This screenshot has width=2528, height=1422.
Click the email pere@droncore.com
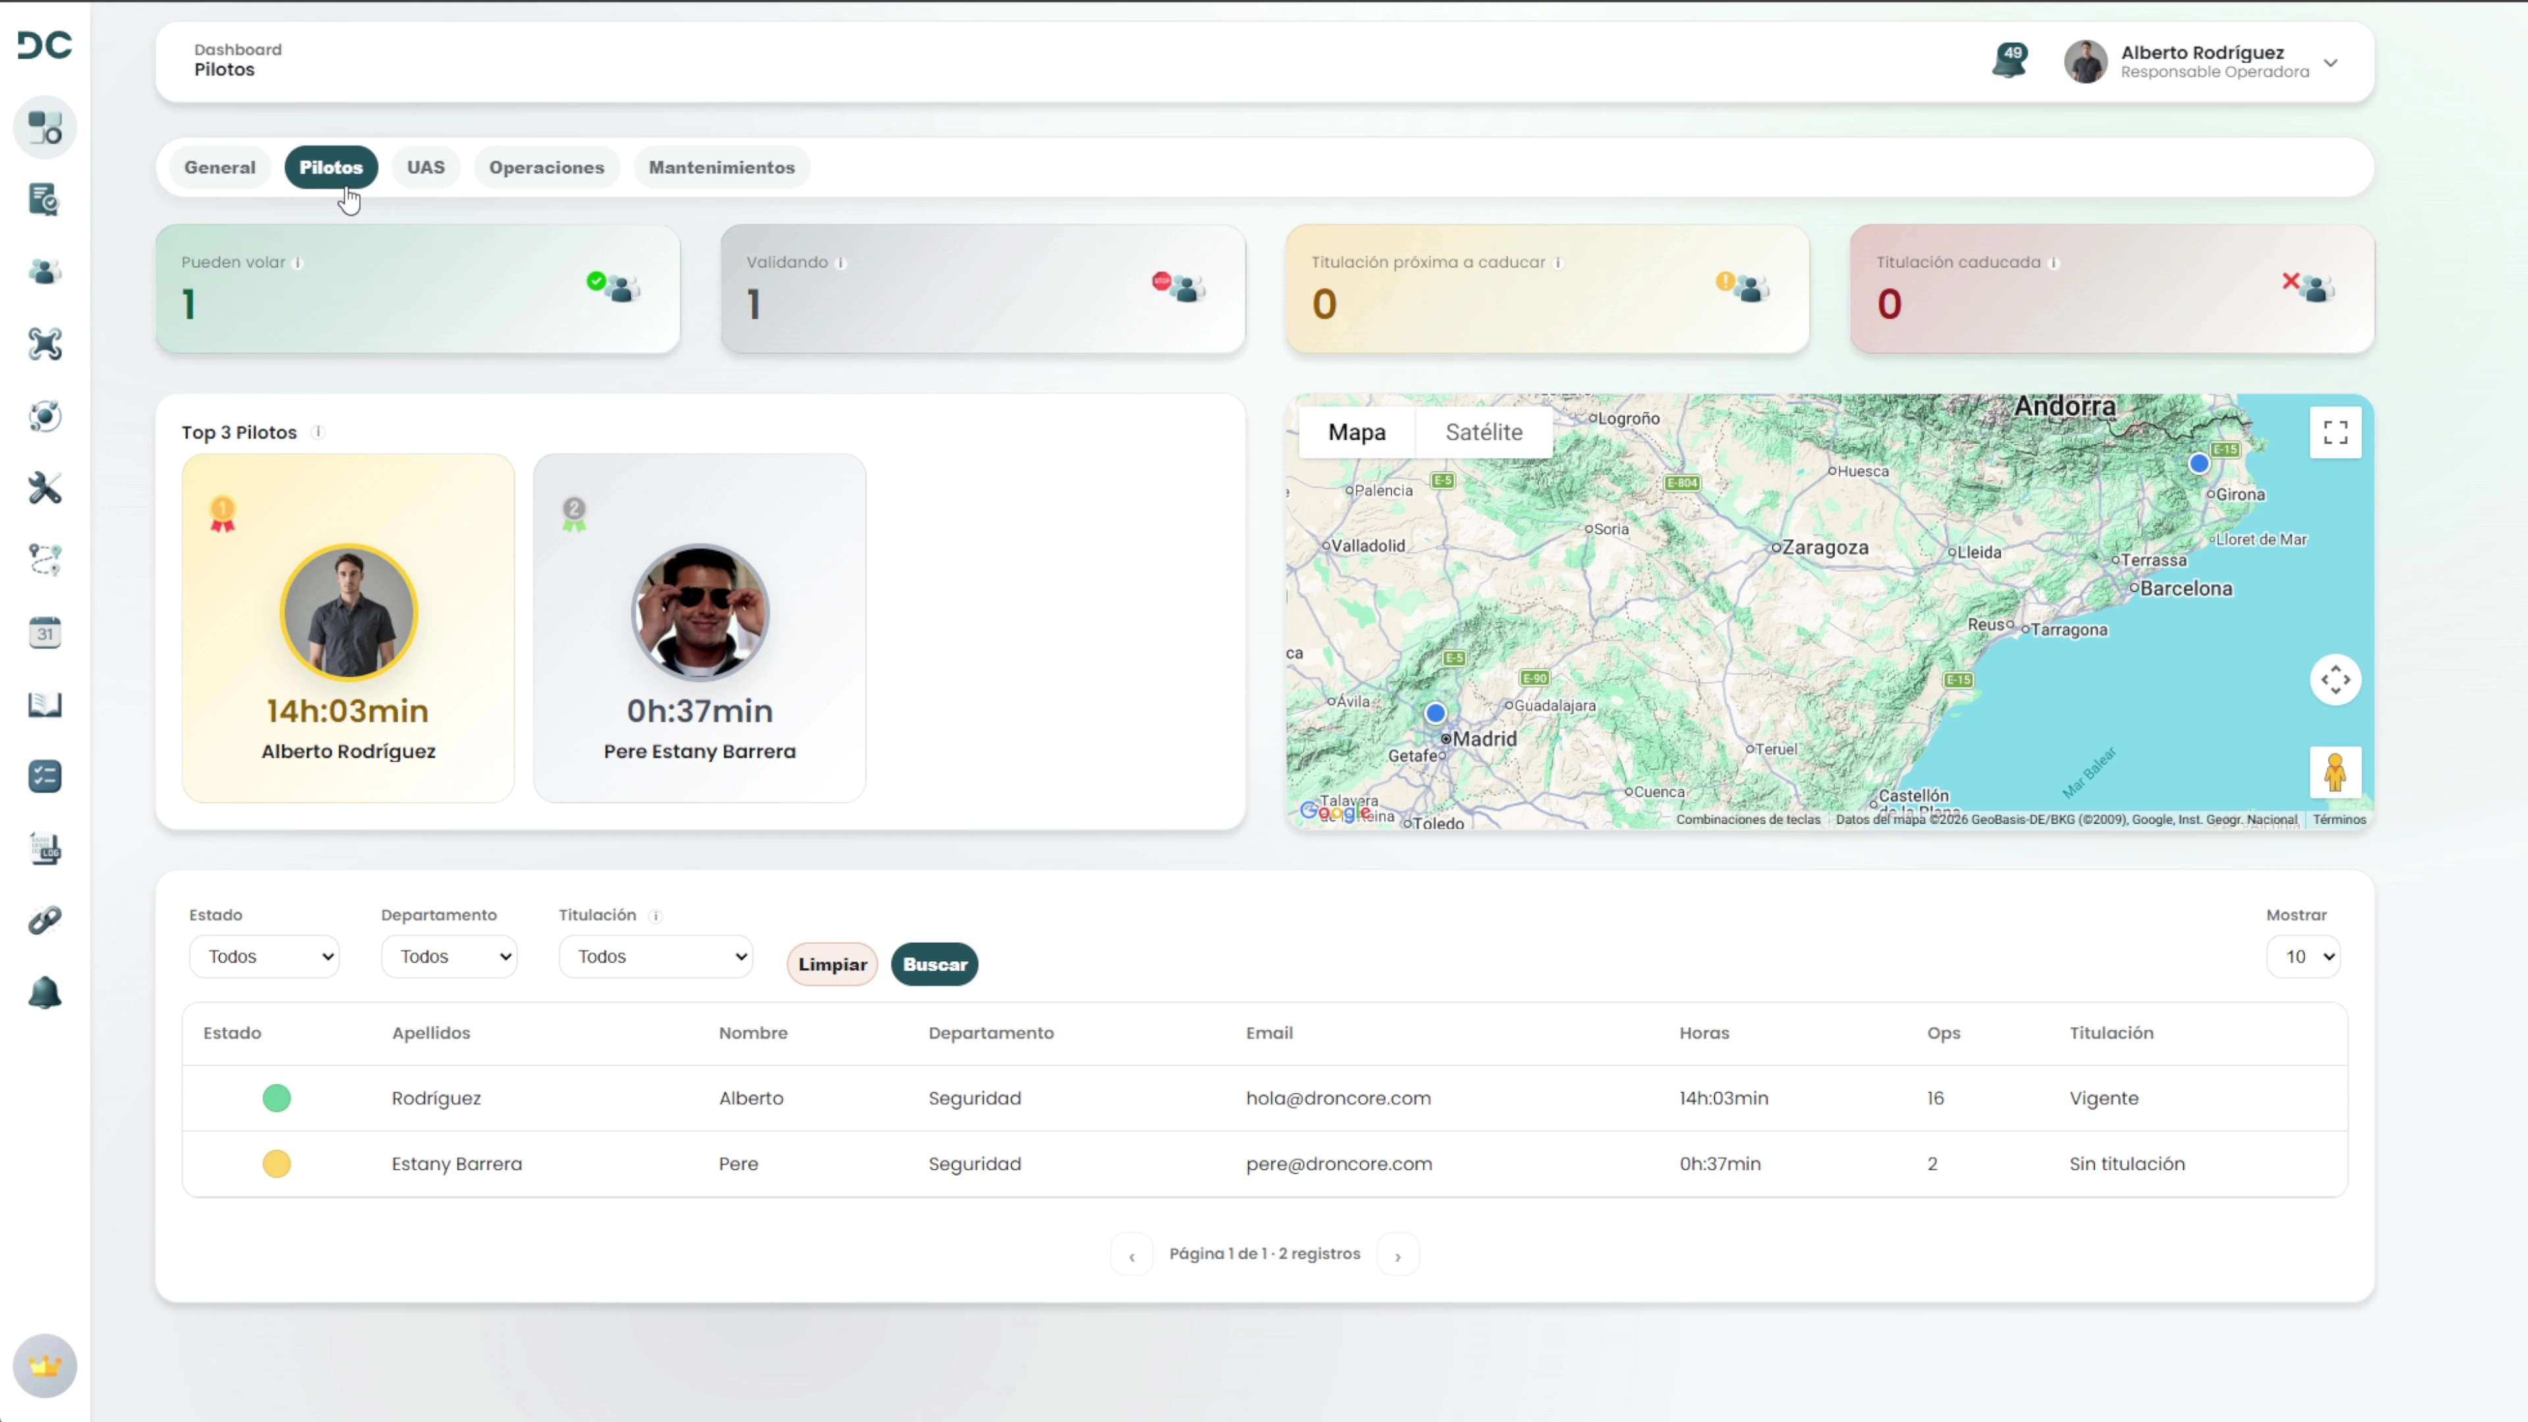[1340, 1165]
